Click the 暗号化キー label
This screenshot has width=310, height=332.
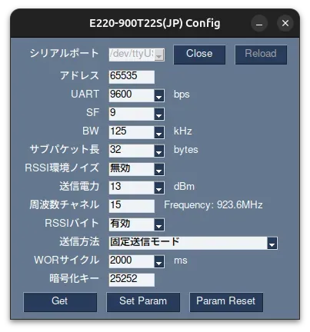[75, 278]
